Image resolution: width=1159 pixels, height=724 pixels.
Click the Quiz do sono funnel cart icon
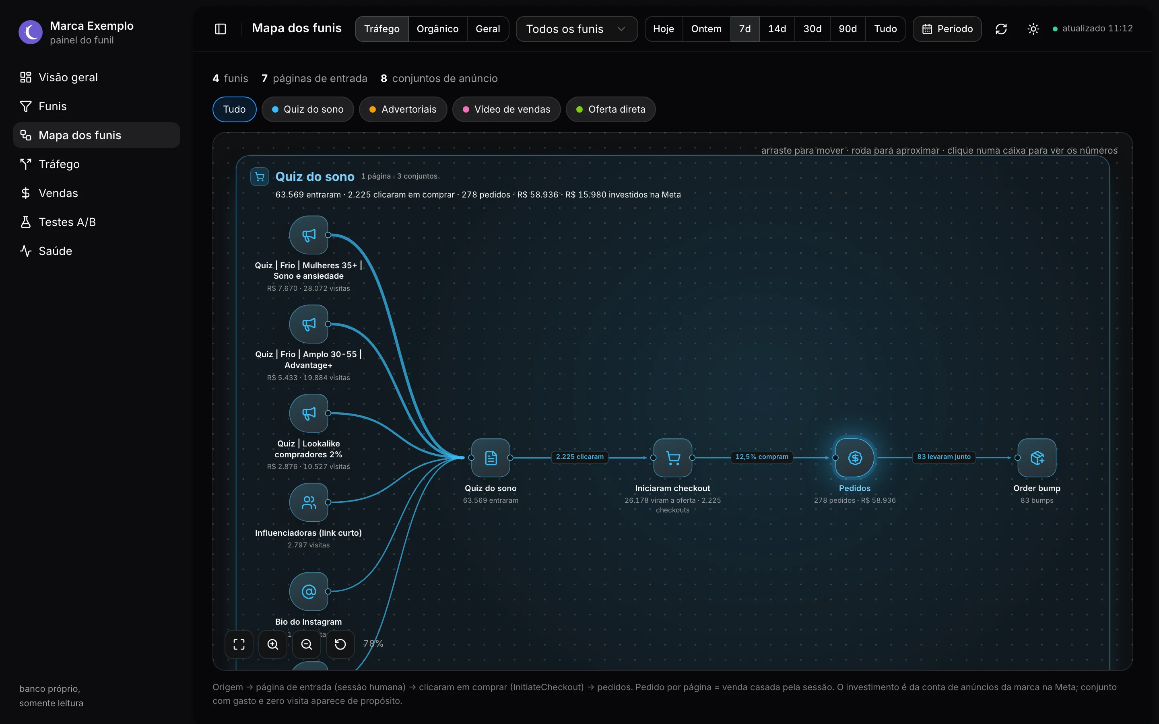coord(260,177)
